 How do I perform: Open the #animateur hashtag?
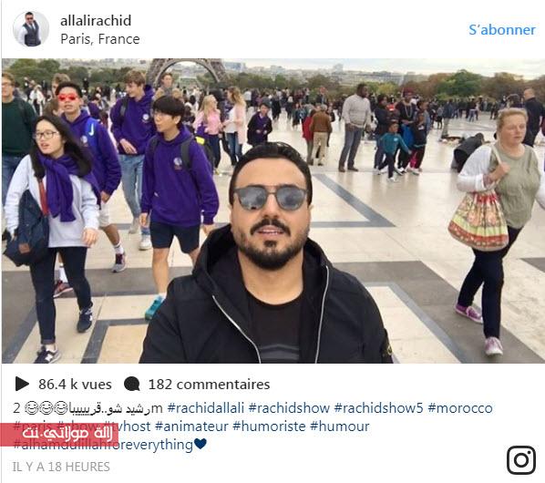(191, 426)
